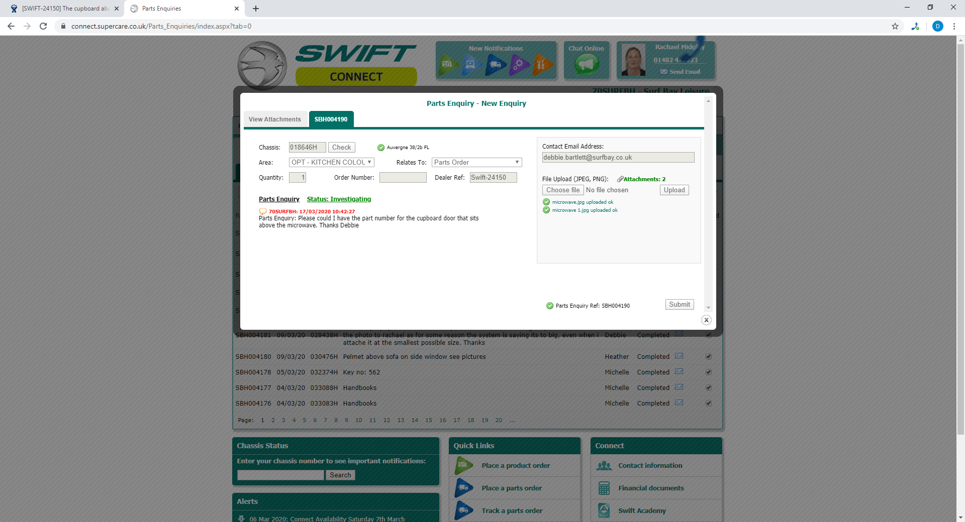This screenshot has width=965, height=522.
Task: Click the dialog scrollbar down arrow
Action: point(708,308)
